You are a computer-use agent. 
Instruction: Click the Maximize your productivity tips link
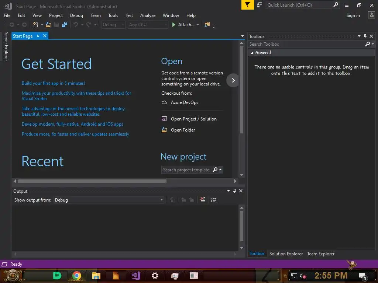click(76, 96)
